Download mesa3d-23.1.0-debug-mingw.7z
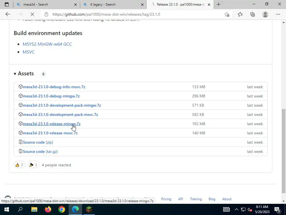The image size is (286, 215). [x=51, y=96]
